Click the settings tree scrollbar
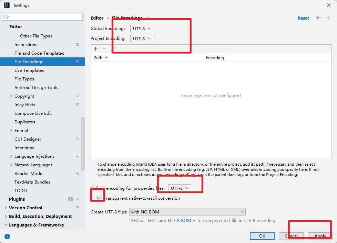 tap(83, 143)
